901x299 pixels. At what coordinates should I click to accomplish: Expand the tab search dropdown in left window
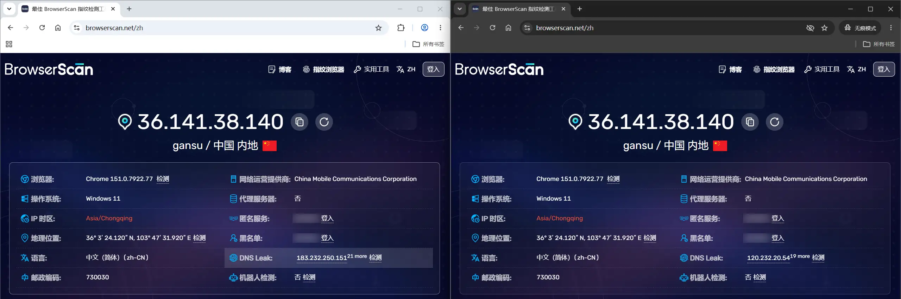9,9
